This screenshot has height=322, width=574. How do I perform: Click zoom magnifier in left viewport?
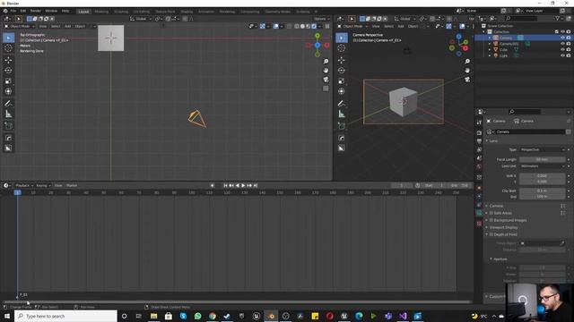[326, 62]
